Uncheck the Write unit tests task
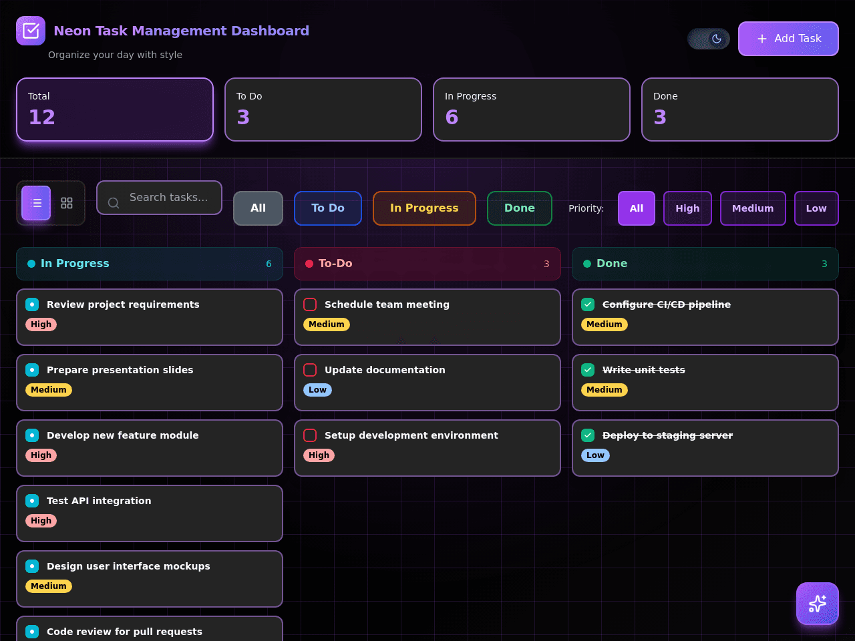This screenshot has width=855, height=641. point(588,370)
